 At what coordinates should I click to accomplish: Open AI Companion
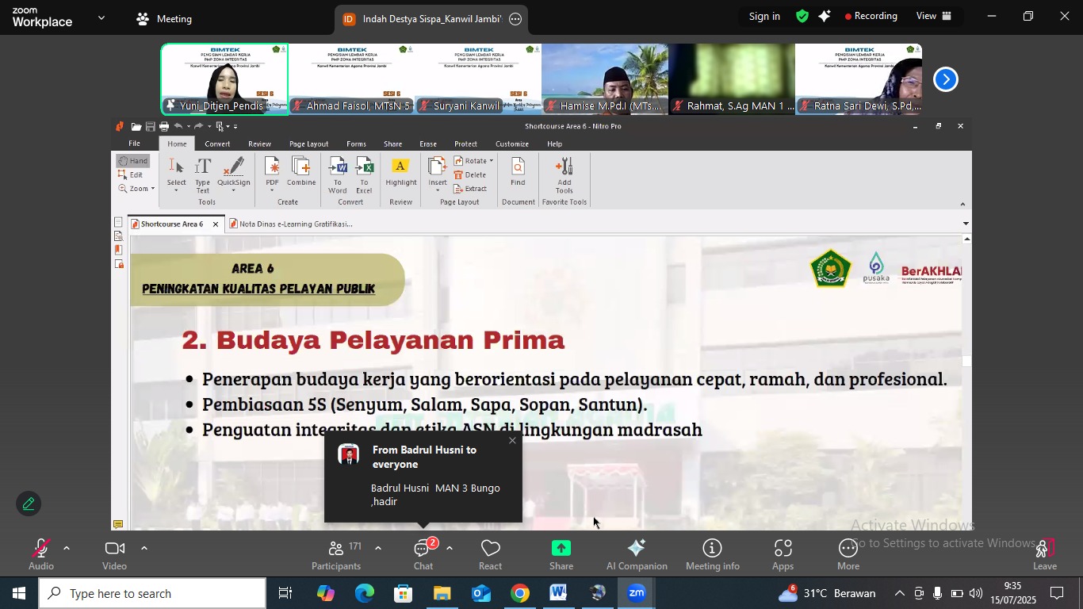[636, 553]
